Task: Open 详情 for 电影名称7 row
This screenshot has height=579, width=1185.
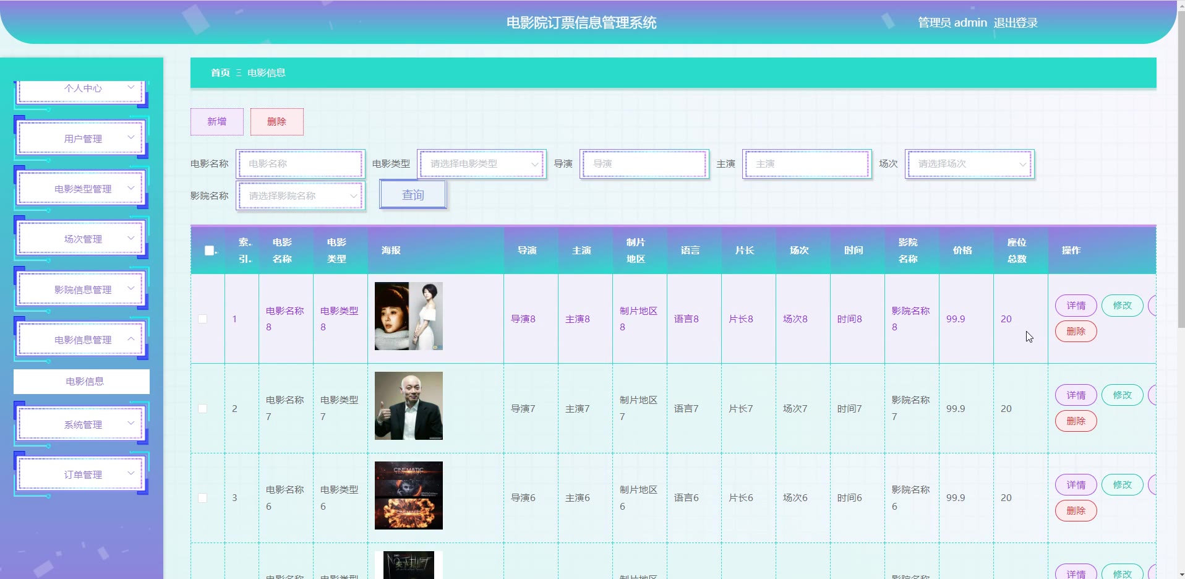Action: click(1076, 395)
